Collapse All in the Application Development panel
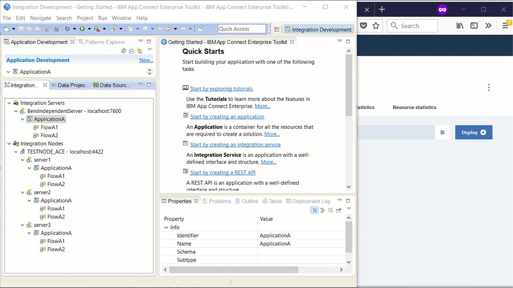 point(131,50)
